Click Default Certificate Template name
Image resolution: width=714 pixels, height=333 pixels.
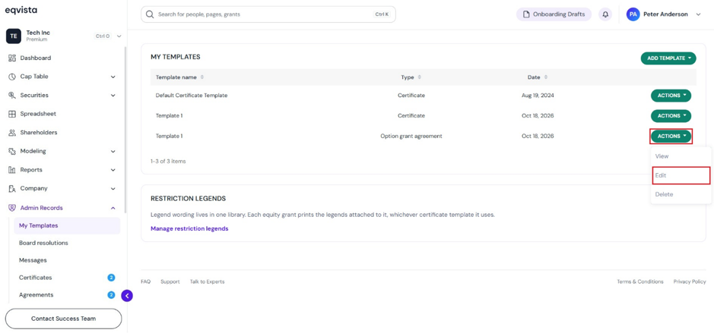tap(192, 96)
